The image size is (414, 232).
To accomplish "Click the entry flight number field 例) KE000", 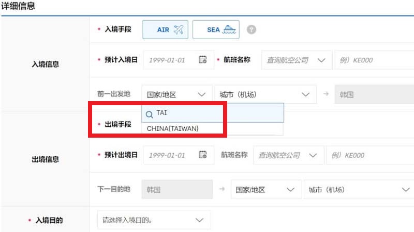I will pyautogui.click(x=374, y=60).
